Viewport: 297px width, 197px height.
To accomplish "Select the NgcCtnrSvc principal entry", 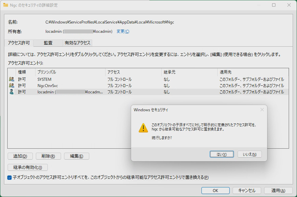I will coord(148,85).
